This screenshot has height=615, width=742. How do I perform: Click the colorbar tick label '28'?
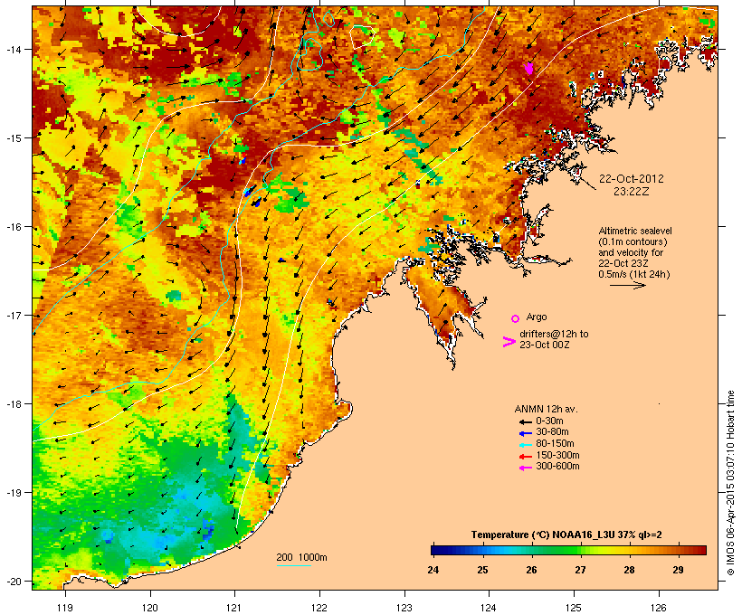click(x=629, y=570)
